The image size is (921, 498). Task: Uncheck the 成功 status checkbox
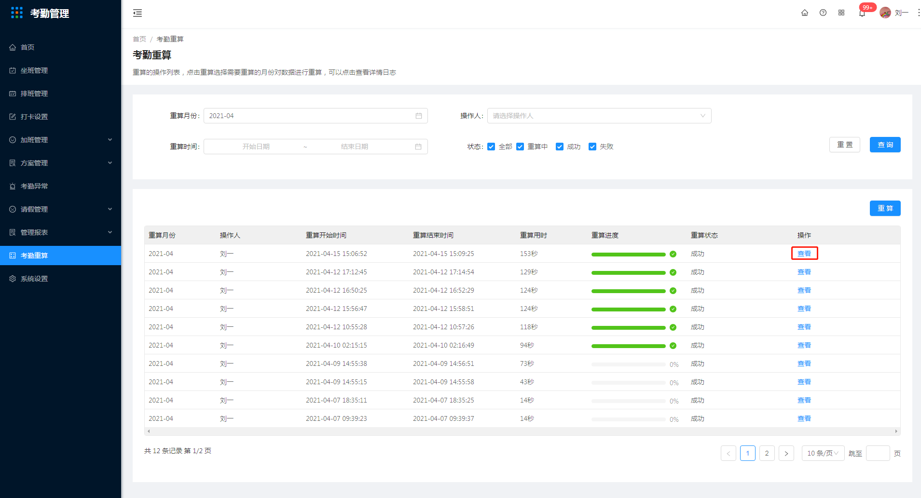coord(560,147)
